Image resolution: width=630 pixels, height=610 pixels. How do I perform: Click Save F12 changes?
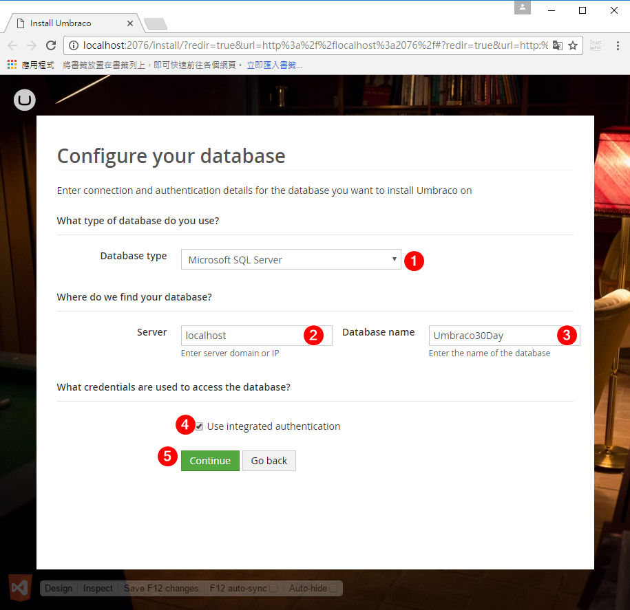pos(161,588)
